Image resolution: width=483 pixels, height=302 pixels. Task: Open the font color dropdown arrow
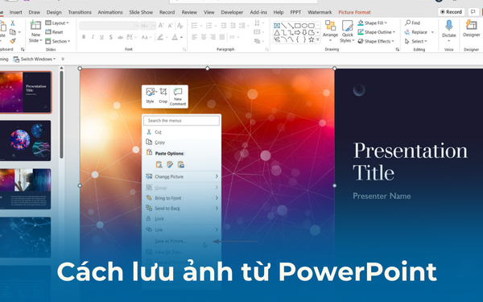point(182,37)
